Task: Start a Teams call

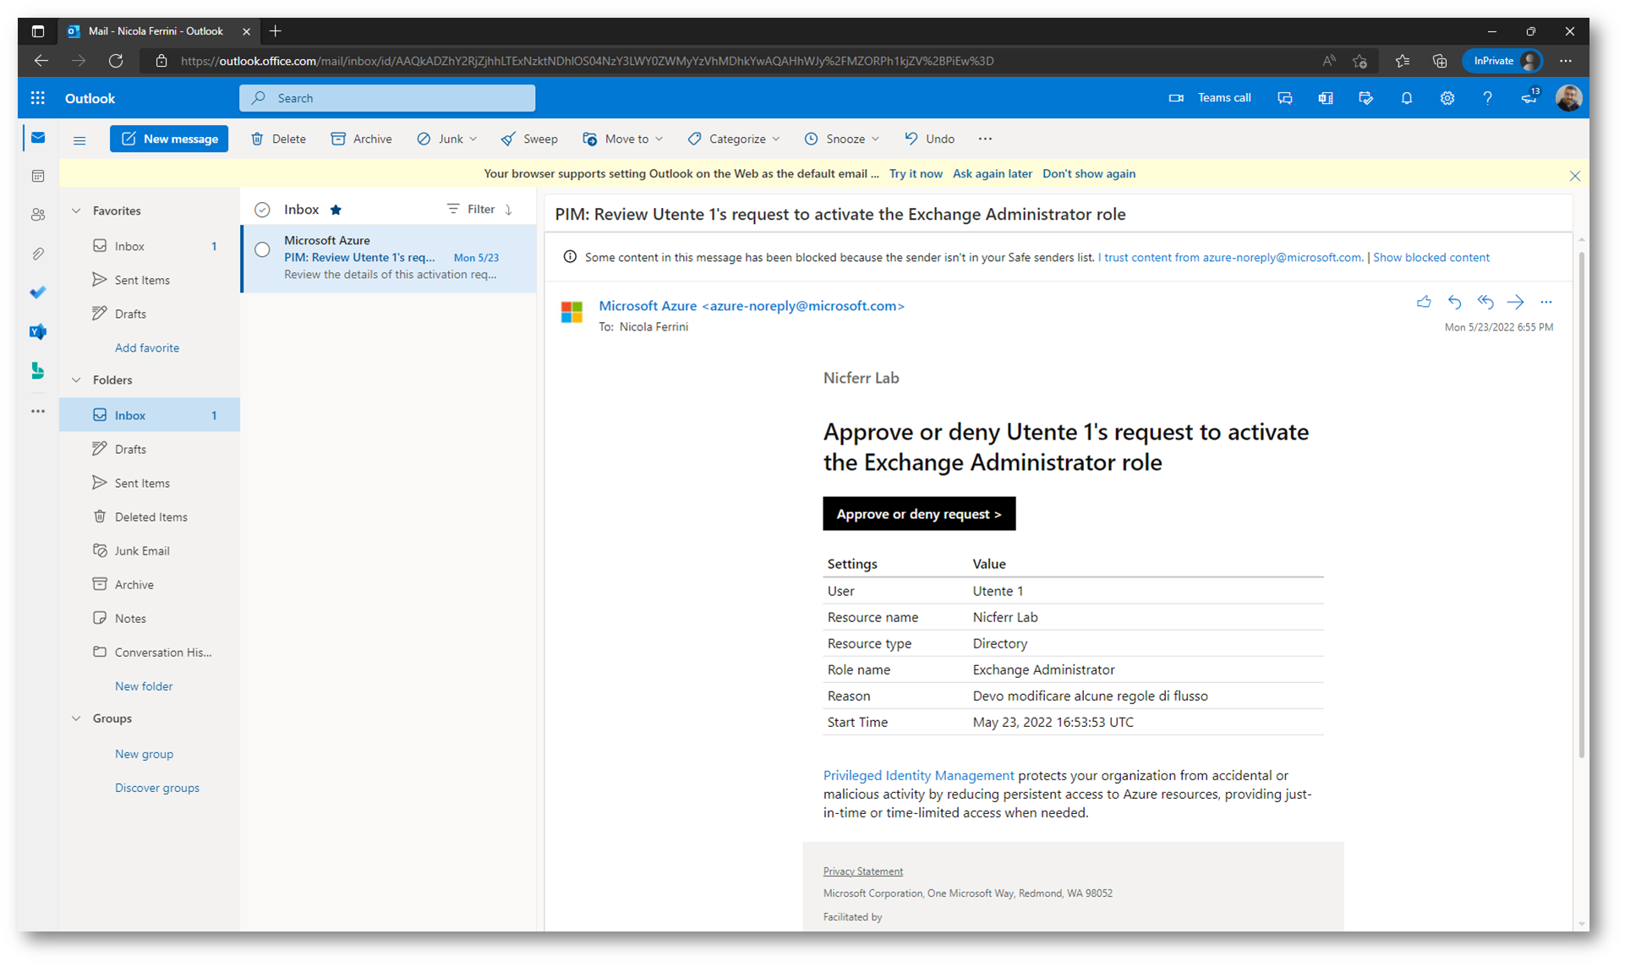Action: pyautogui.click(x=1210, y=98)
